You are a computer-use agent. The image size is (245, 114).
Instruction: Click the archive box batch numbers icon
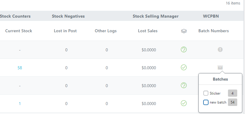click(x=220, y=68)
